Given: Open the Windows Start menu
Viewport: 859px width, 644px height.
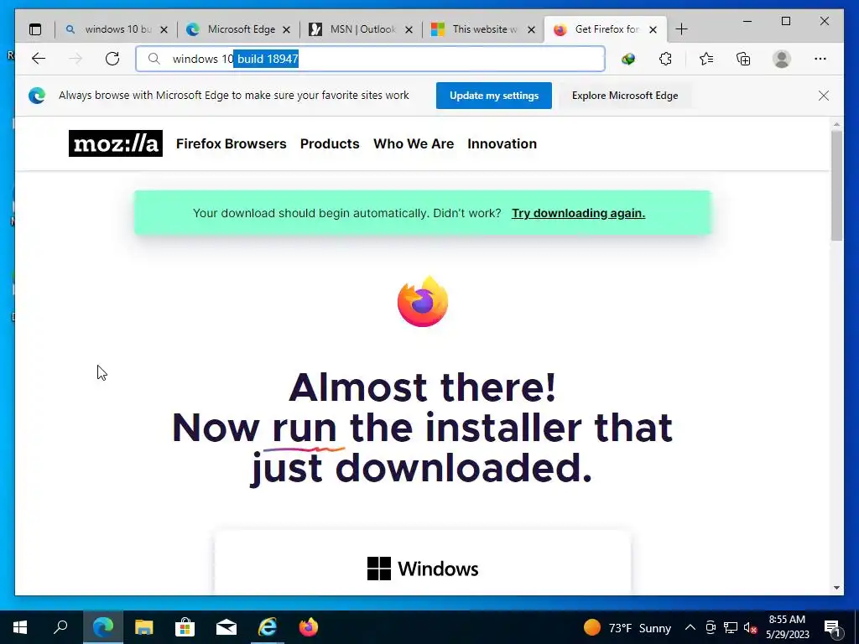Looking at the screenshot, I should point(20,627).
